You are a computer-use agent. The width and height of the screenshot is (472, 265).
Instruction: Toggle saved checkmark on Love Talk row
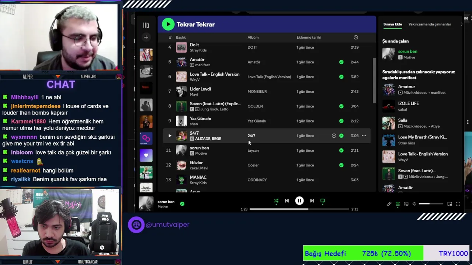(341, 77)
